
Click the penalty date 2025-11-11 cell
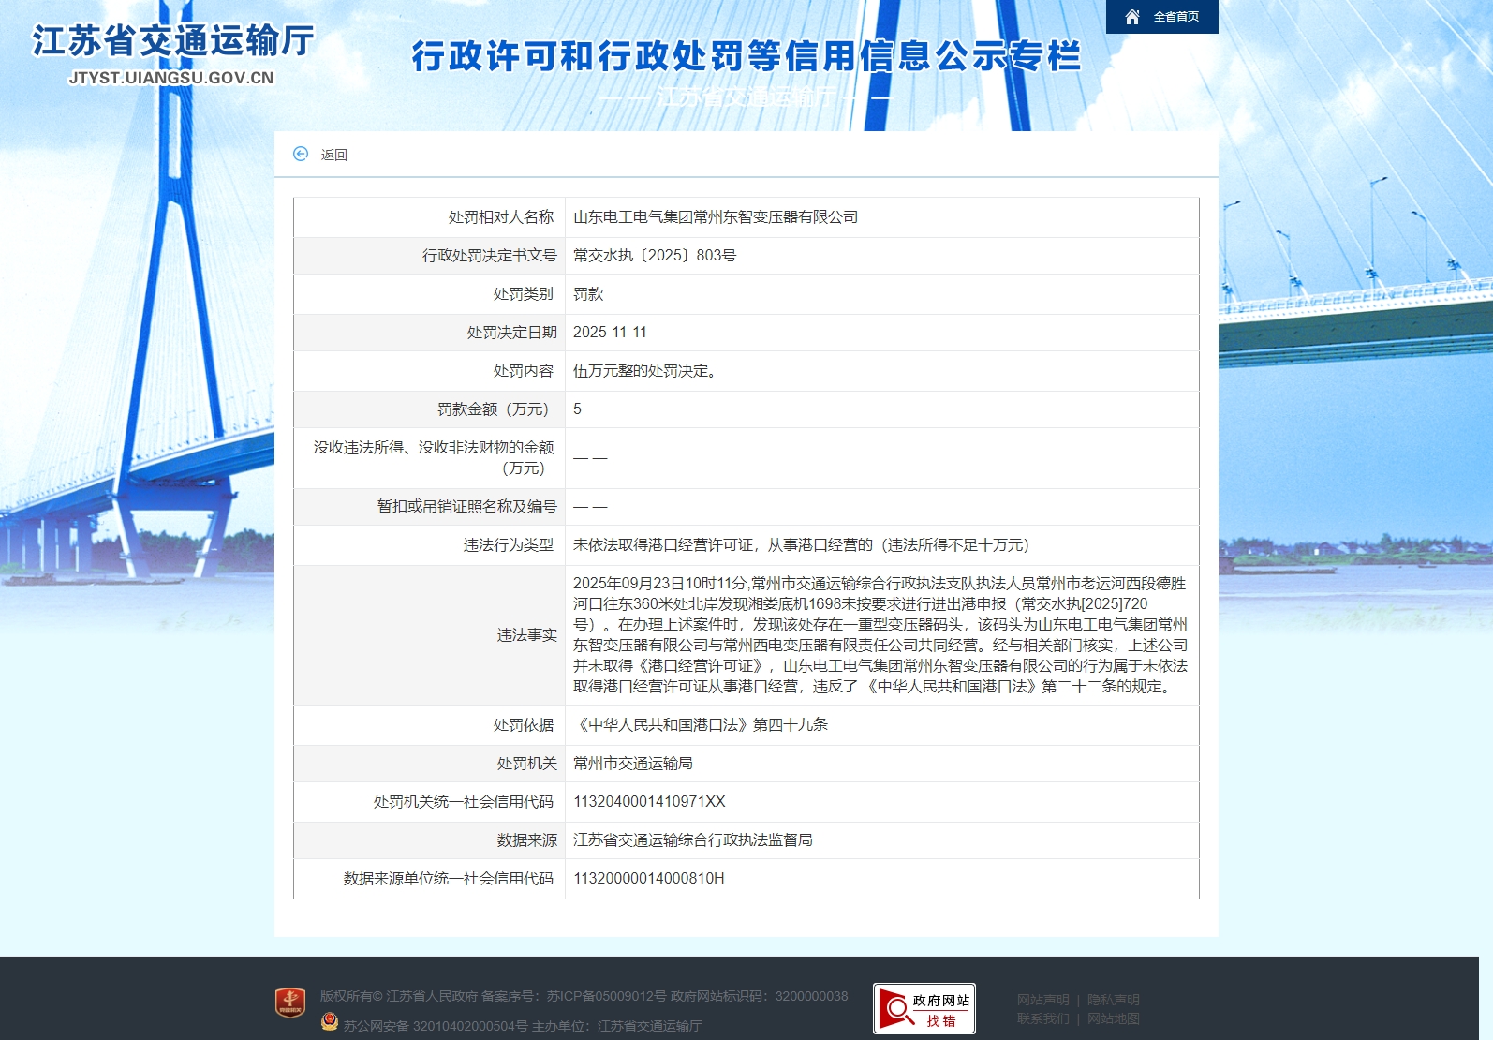[x=610, y=332]
